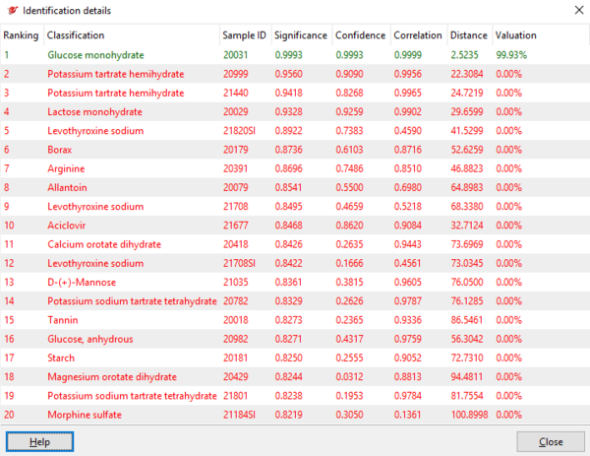Image resolution: width=590 pixels, height=456 pixels.
Task: Click confidence value 0.9259
Action: (349, 112)
